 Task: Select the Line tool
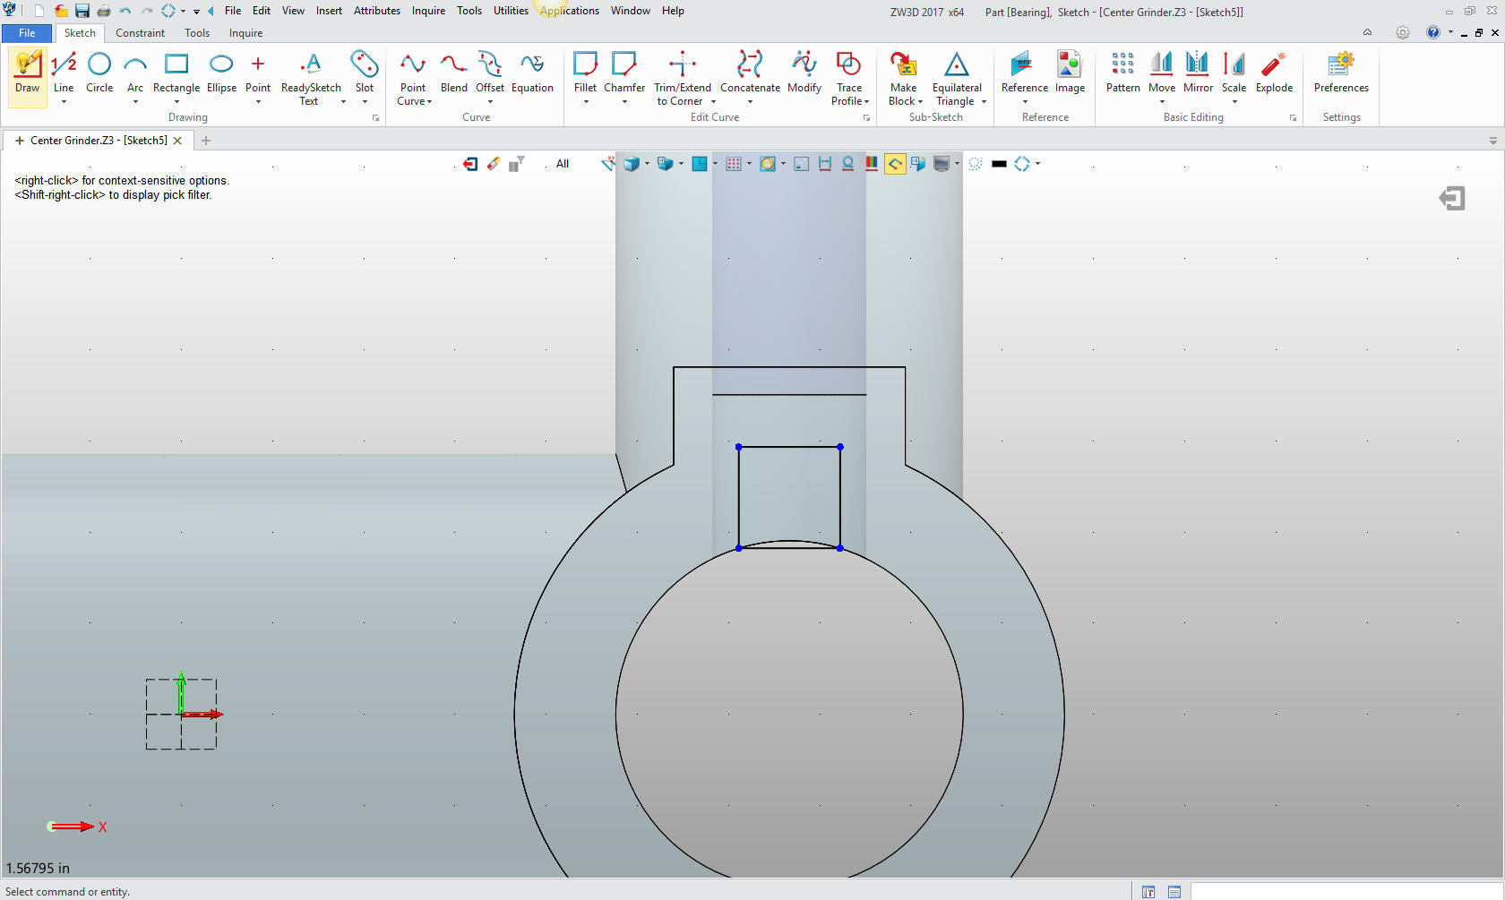click(64, 72)
